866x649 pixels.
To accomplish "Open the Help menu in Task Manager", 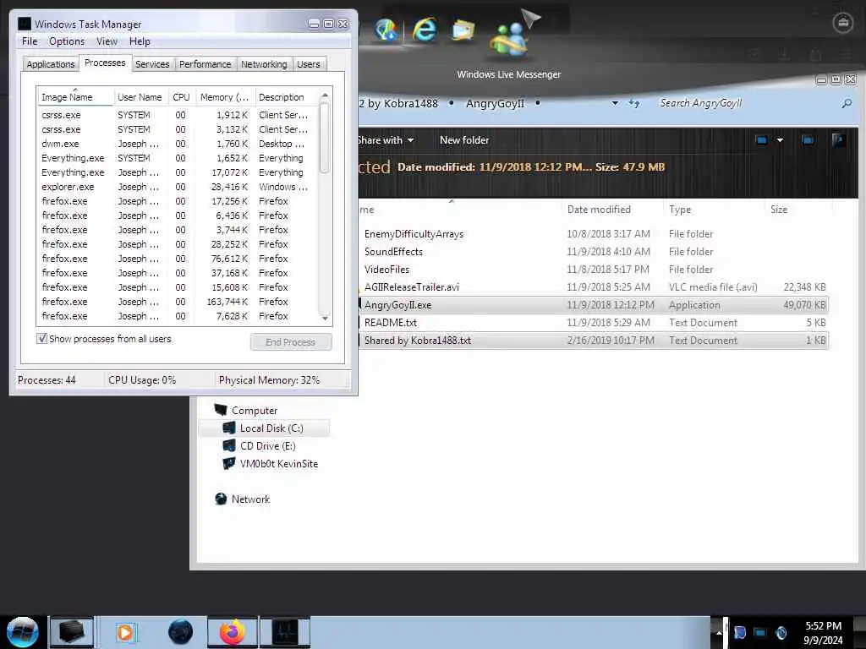I will coord(140,41).
